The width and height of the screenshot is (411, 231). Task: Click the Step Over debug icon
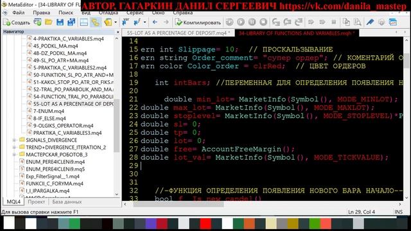[287, 22]
